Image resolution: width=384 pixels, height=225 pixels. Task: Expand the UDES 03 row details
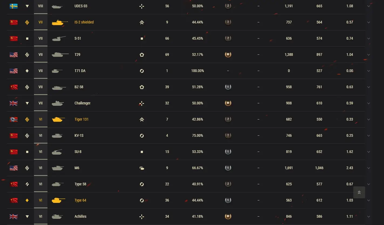[369, 6]
